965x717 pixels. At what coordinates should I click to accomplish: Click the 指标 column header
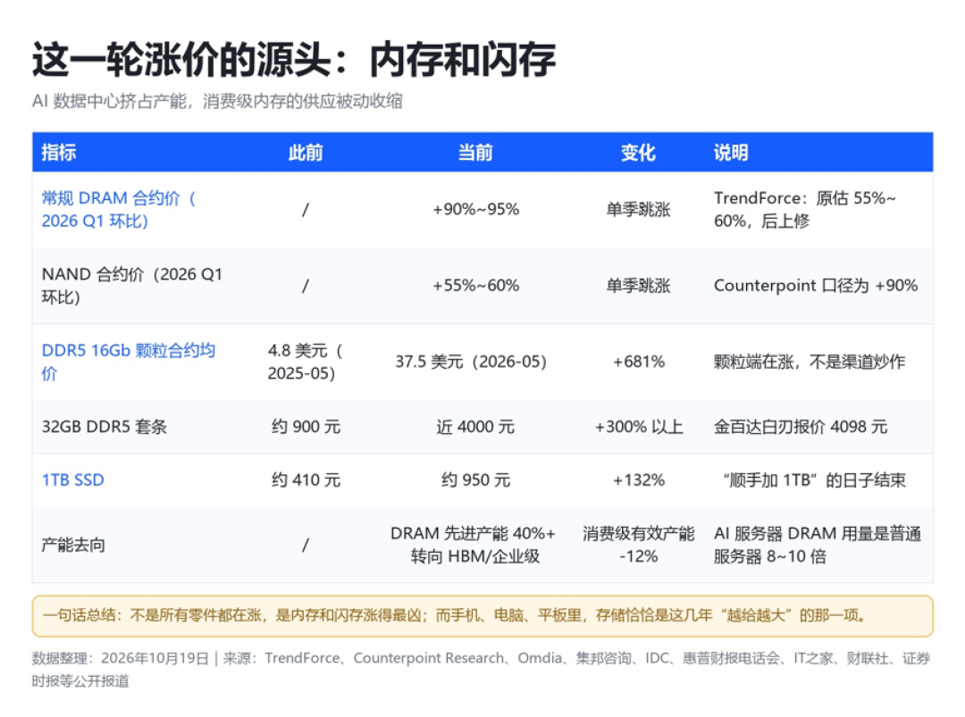tap(58, 152)
